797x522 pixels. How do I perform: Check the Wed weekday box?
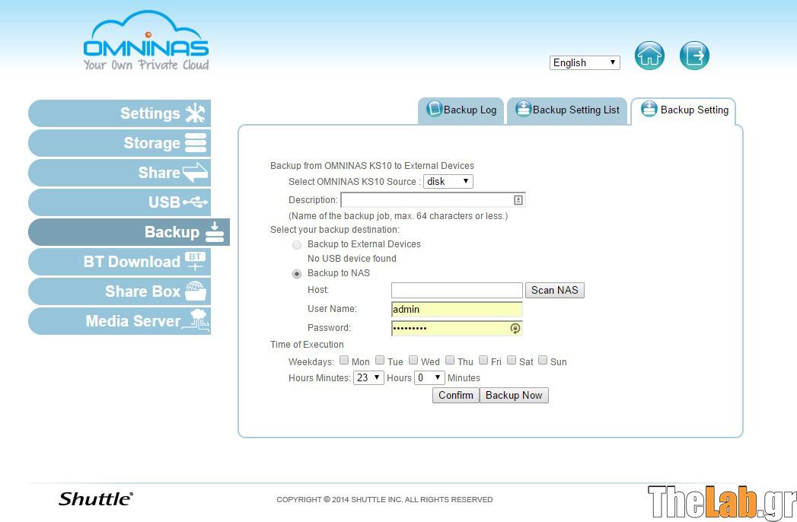pos(413,361)
